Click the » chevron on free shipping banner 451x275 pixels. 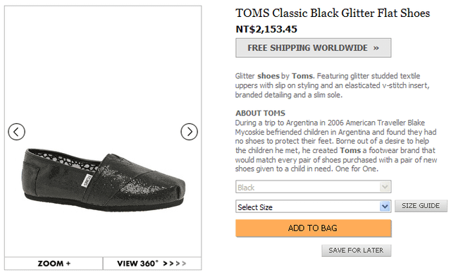coord(376,48)
